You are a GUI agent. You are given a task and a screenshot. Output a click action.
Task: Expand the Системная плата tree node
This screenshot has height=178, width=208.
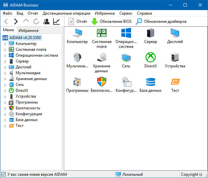5,49
